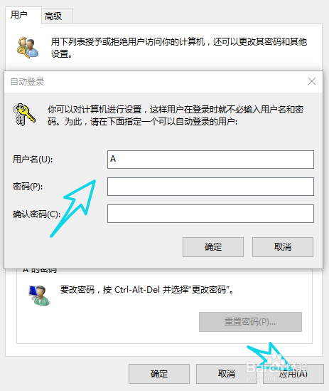Select the 确认密码(C) input box
This screenshot has width=329, height=391.
click(210, 214)
